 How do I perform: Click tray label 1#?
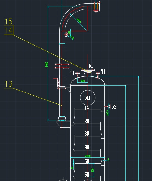click(x=87, y=108)
